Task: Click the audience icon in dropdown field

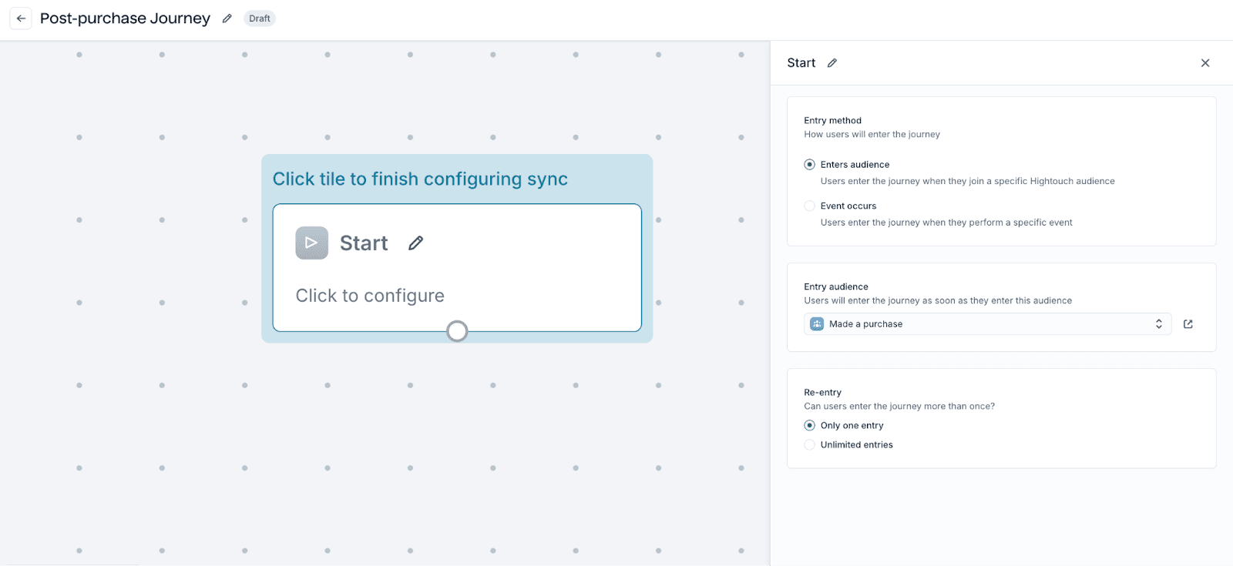Action: [x=817, y=324]
